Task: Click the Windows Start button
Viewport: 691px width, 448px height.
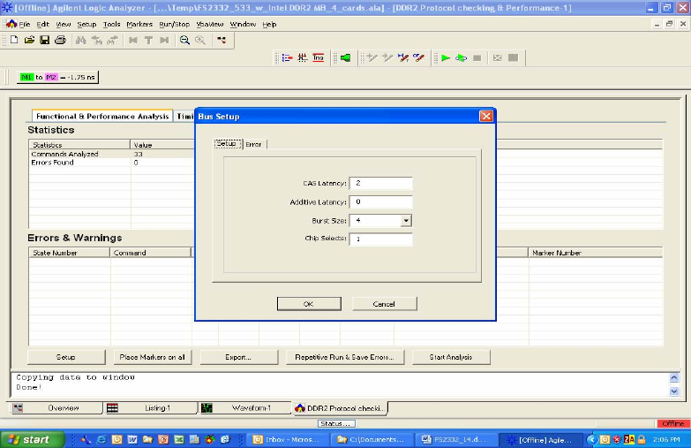Action: [31, 439]
